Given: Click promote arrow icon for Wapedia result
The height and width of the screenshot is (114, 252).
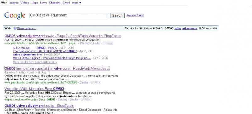Looking at the screenshot, I should [x=86, y=100].
